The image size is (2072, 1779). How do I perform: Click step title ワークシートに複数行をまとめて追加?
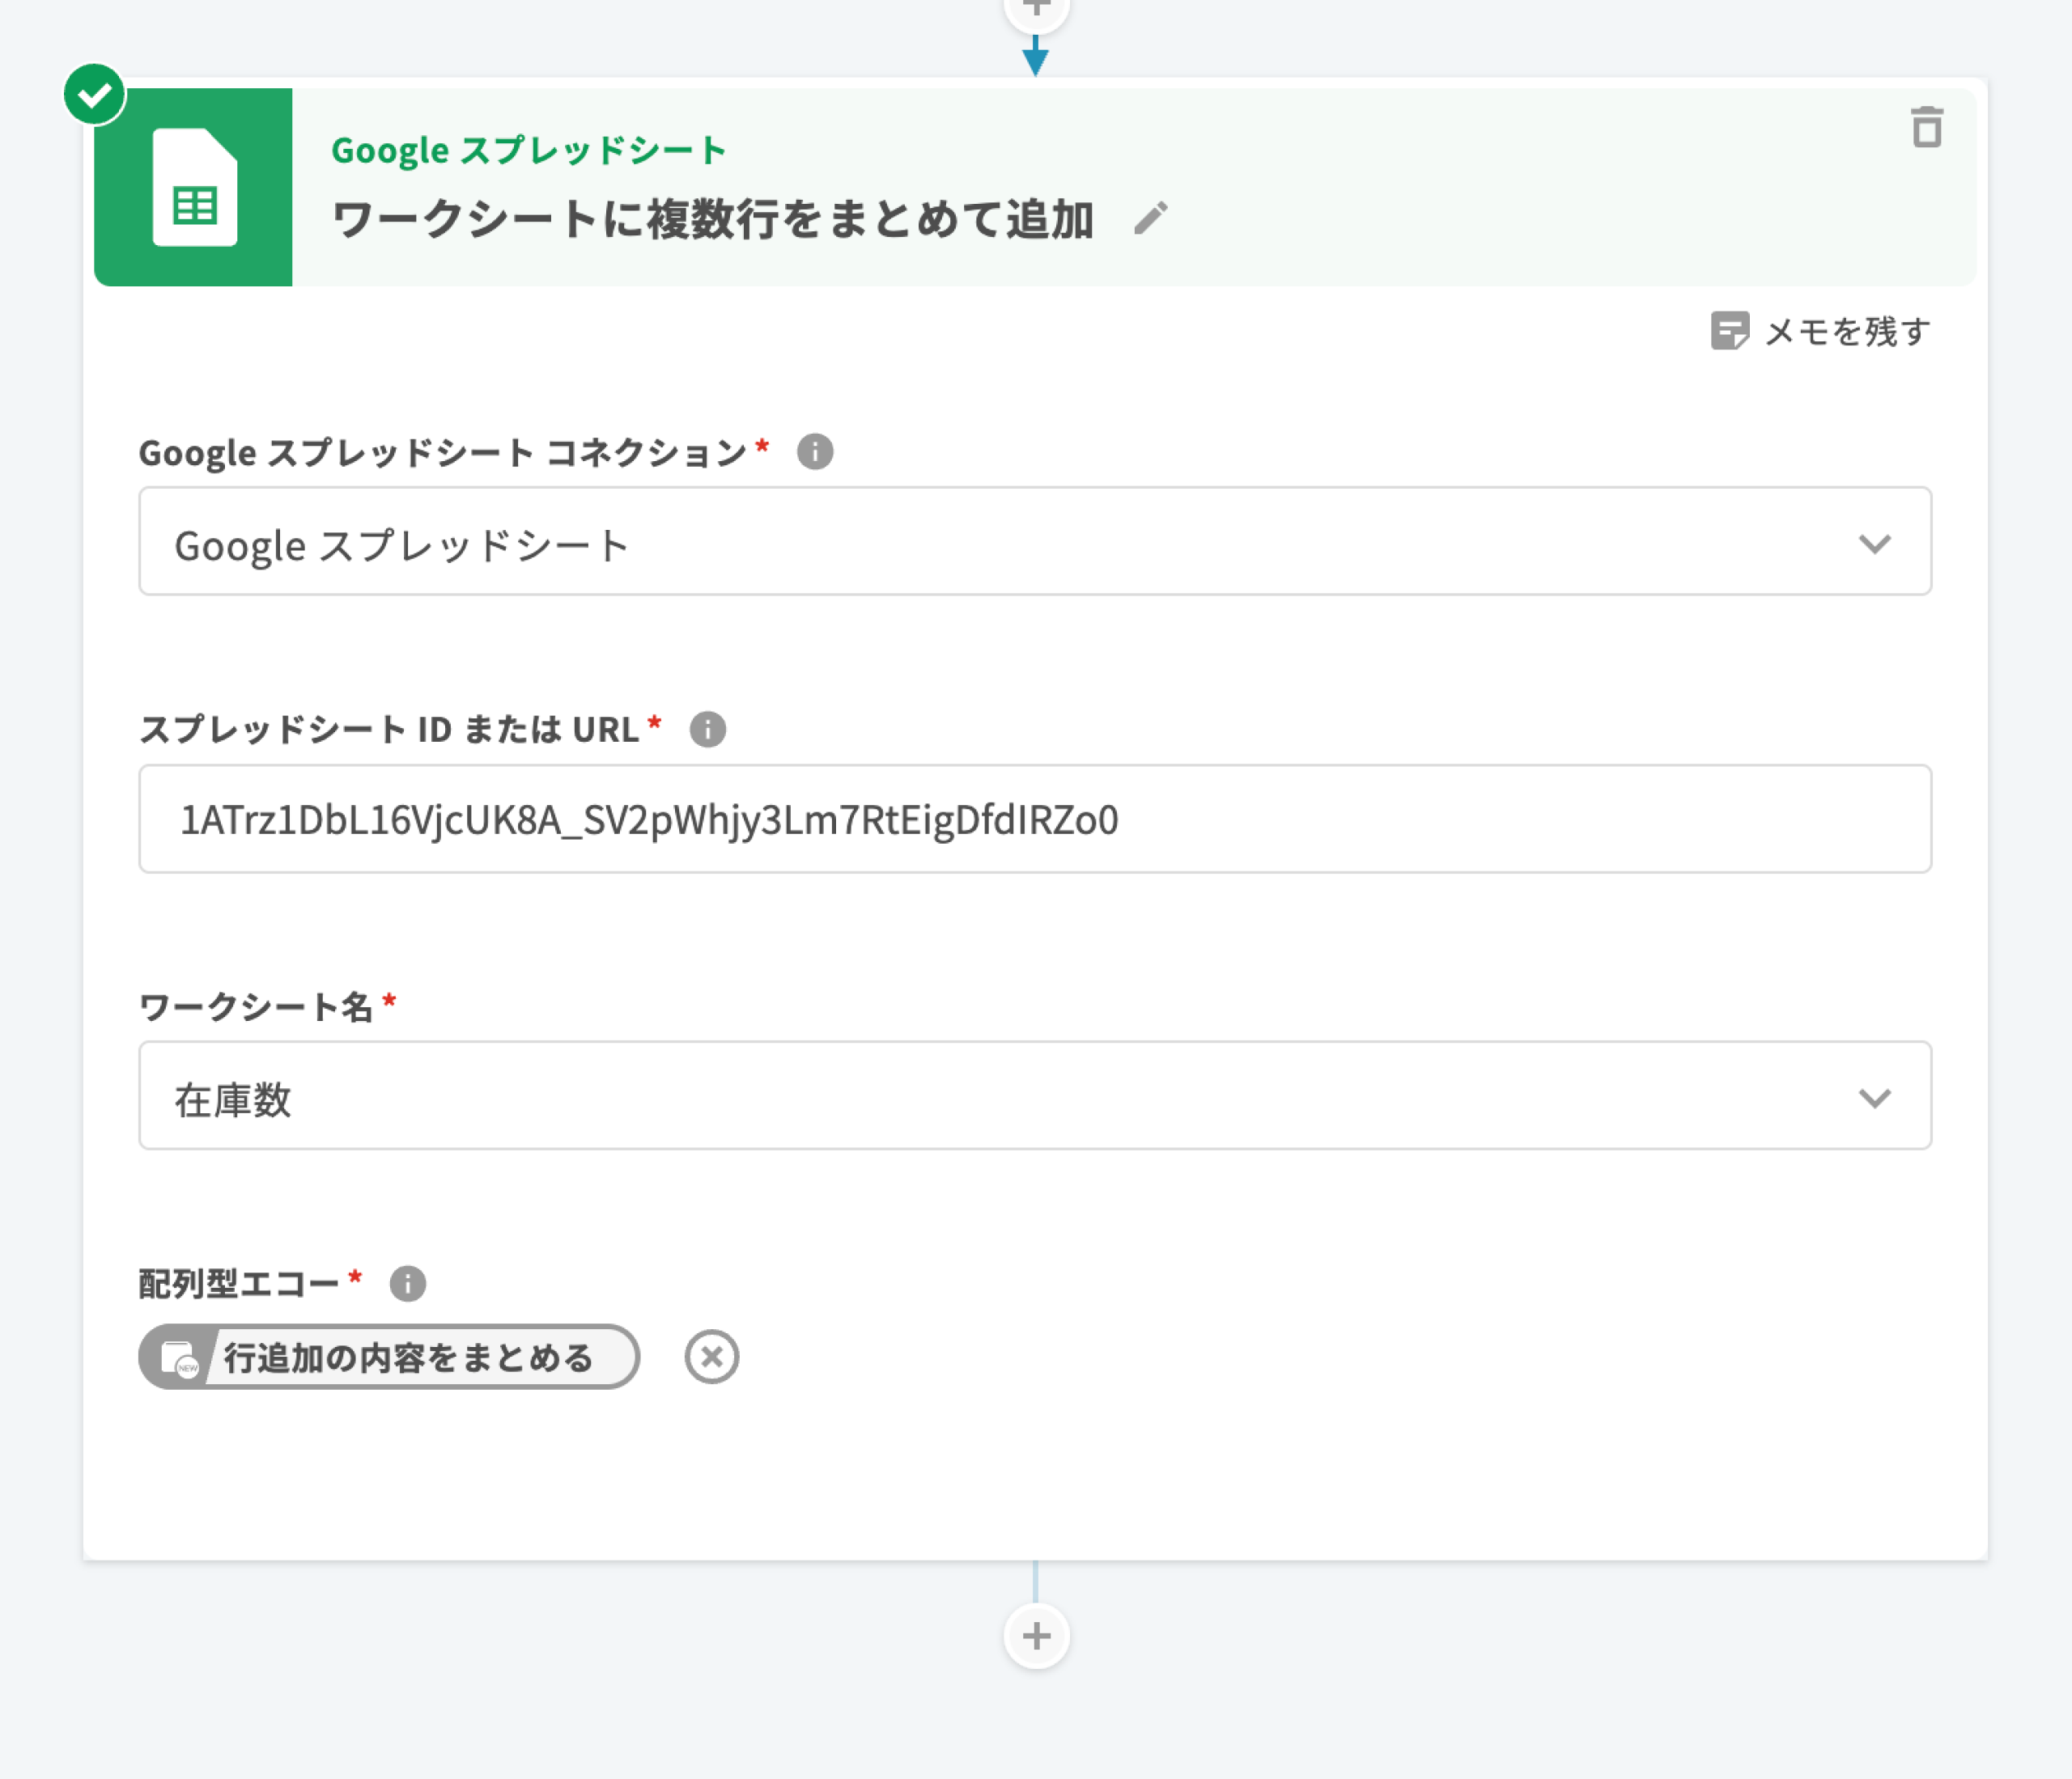[712, 219]
